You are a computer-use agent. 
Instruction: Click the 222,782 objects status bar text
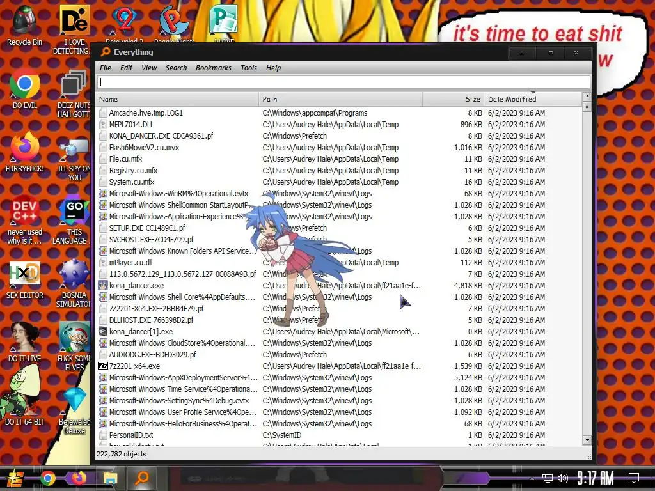[x=122, y=454]
